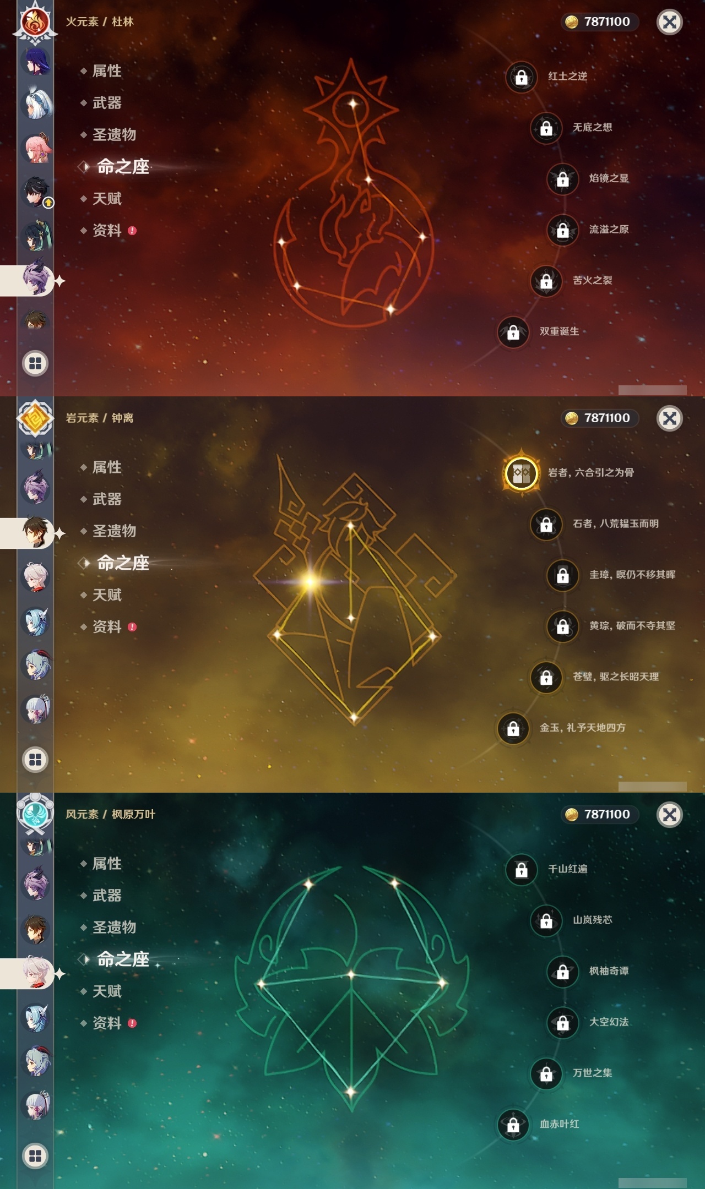Open the 血赤叶红 locked constellation node

coord(513,1125)
